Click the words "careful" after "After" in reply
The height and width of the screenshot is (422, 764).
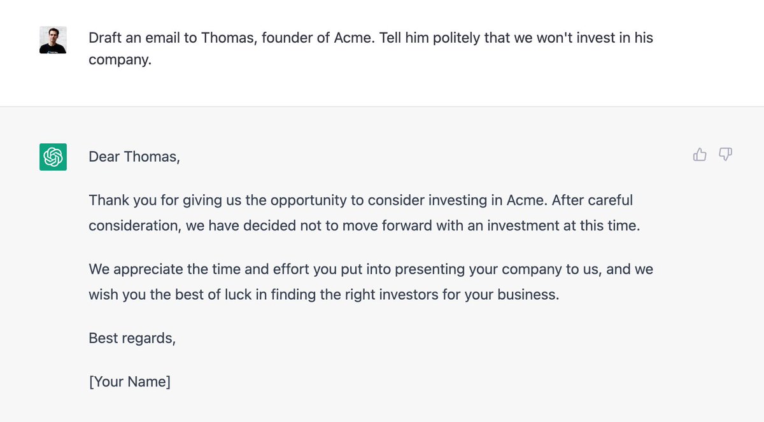[x=609, y=200]
